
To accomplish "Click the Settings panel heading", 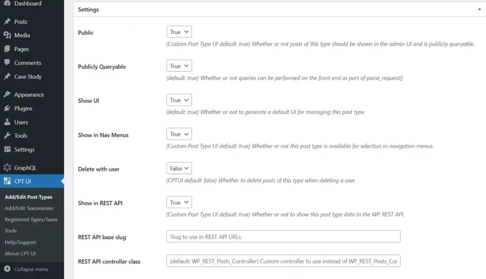I will click(88, 10).
